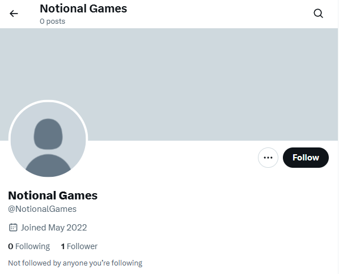Open the three-dot more options menu

tap(268, 158)
